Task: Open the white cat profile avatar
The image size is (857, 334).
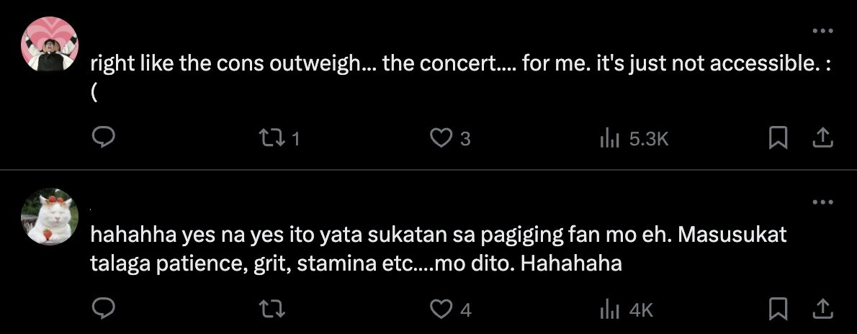Action: click(50, 216)
